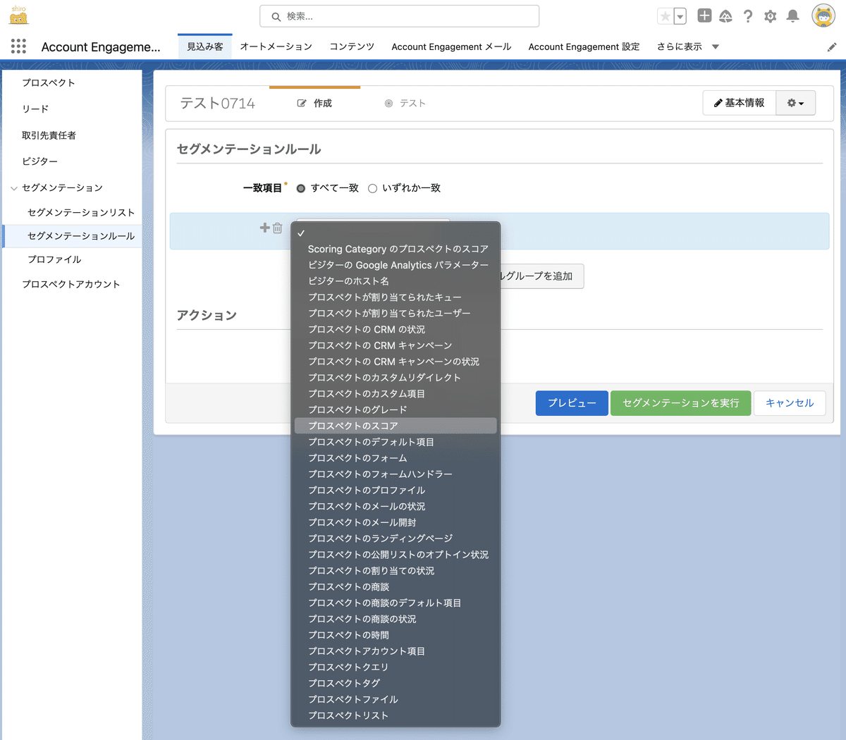Open the Account Engagement メール tab
This screenshot has width=846, height=740.
click(x=451, y=47)
